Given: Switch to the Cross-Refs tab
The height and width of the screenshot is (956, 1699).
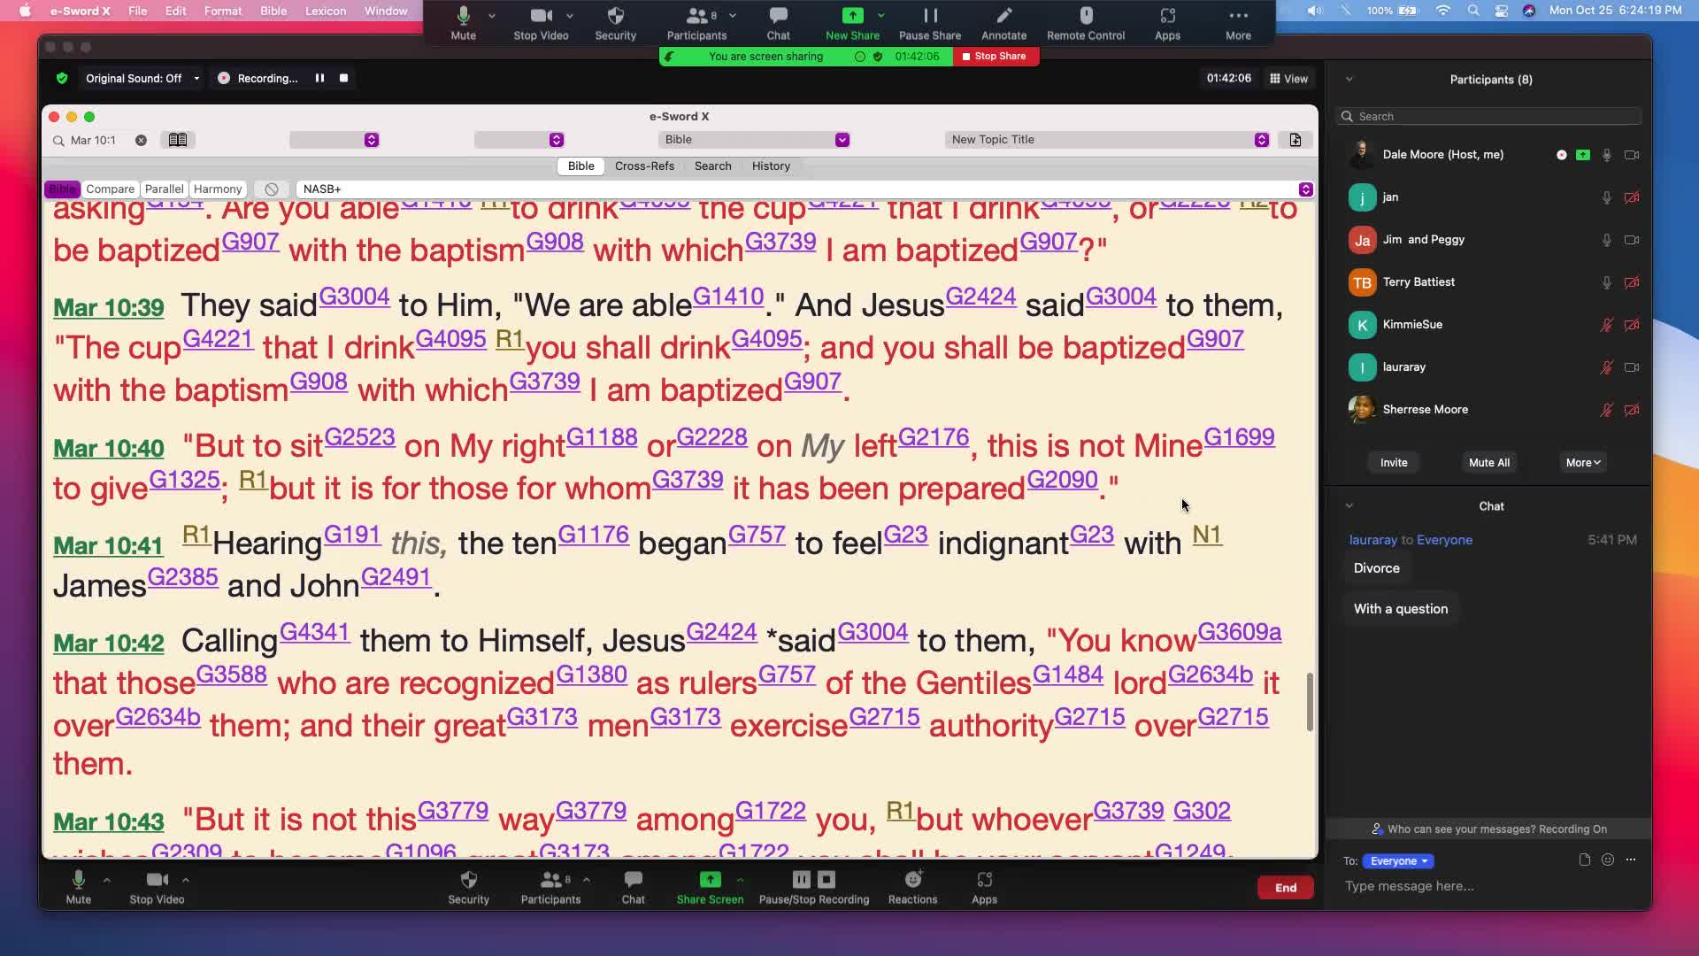Looking at the screenshot, I should (644, 166).
